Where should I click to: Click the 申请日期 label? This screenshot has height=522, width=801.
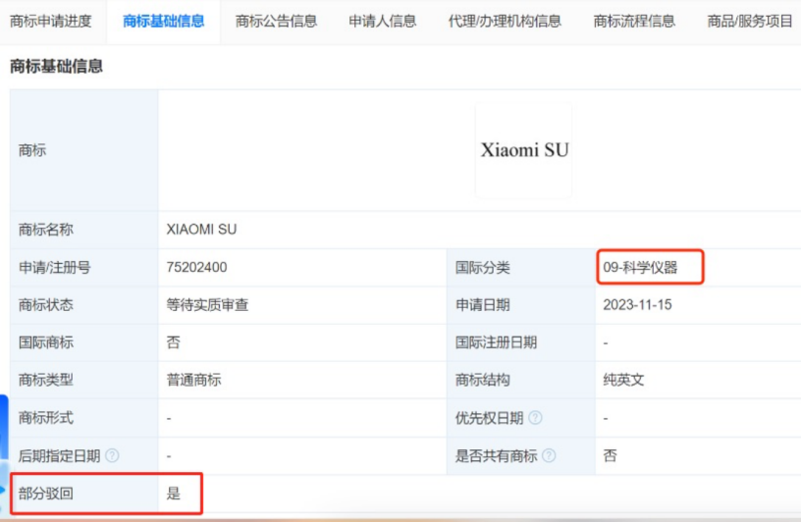point(482,305)
